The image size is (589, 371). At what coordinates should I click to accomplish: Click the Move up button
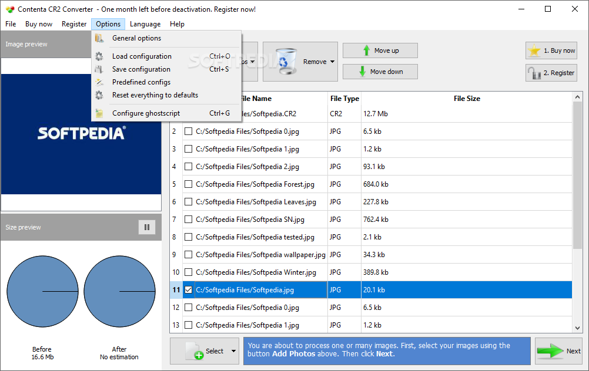point(380,50)
